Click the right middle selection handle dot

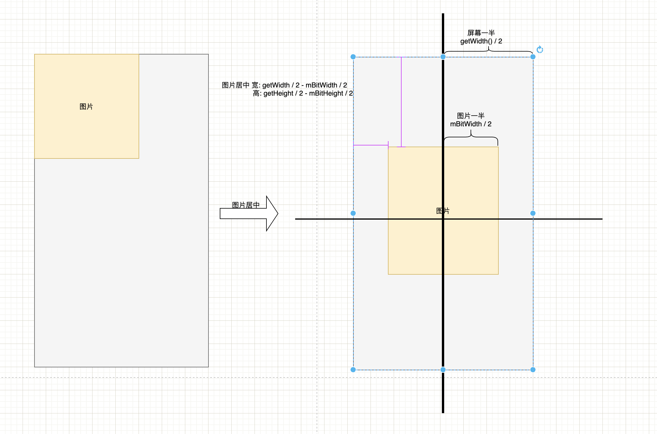tap(533, 213)
